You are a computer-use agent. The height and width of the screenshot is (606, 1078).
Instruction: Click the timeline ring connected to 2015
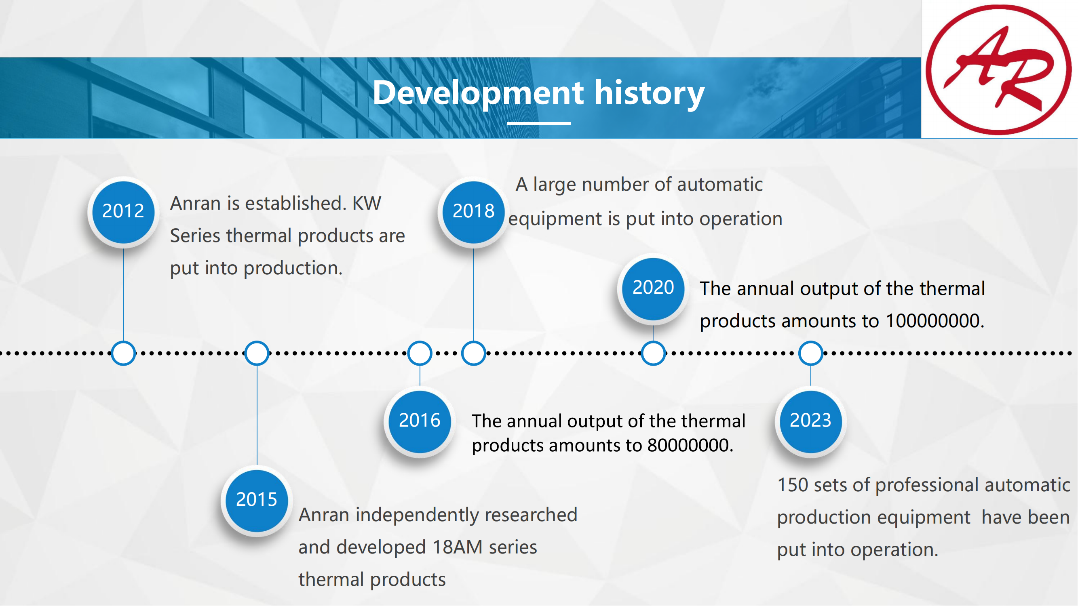click(x=257, y=353)
